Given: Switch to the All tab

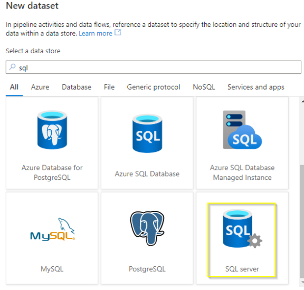Looking at the screenshot, I should 14,87.
